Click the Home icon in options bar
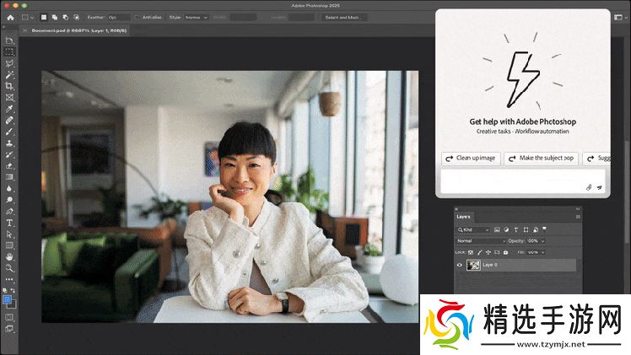 (x=9, y=17)
